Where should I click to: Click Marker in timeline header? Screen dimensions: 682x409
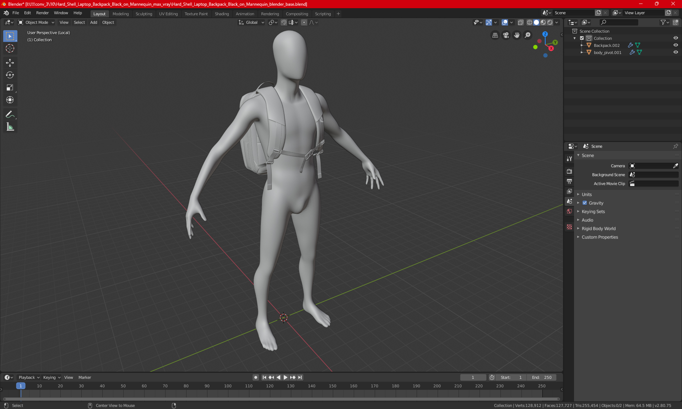coord(85,377)
